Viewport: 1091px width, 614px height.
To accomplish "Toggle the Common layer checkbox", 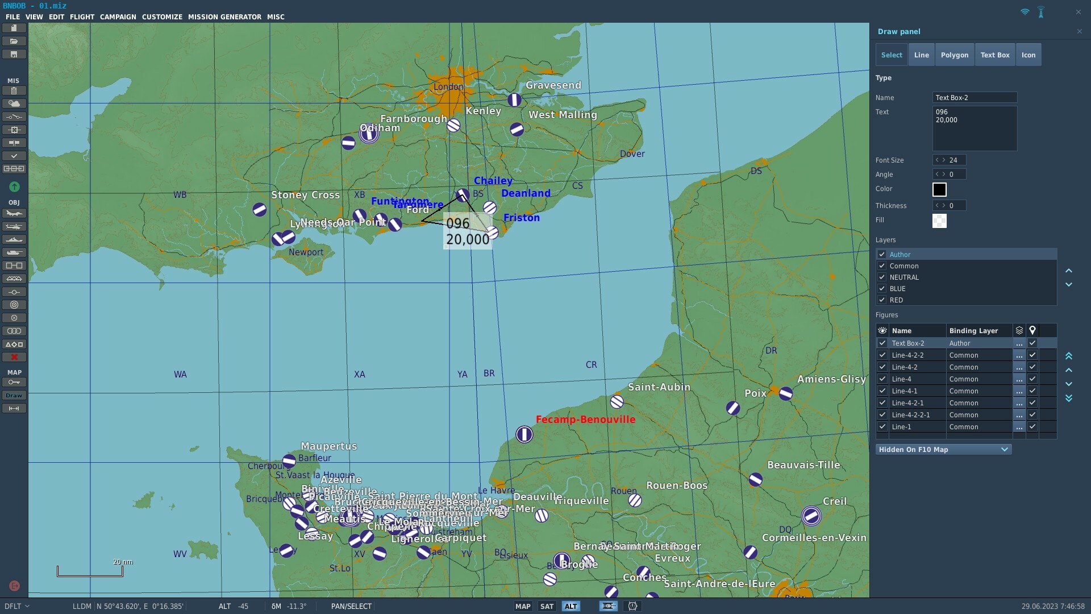I will (x=882, y=266).
